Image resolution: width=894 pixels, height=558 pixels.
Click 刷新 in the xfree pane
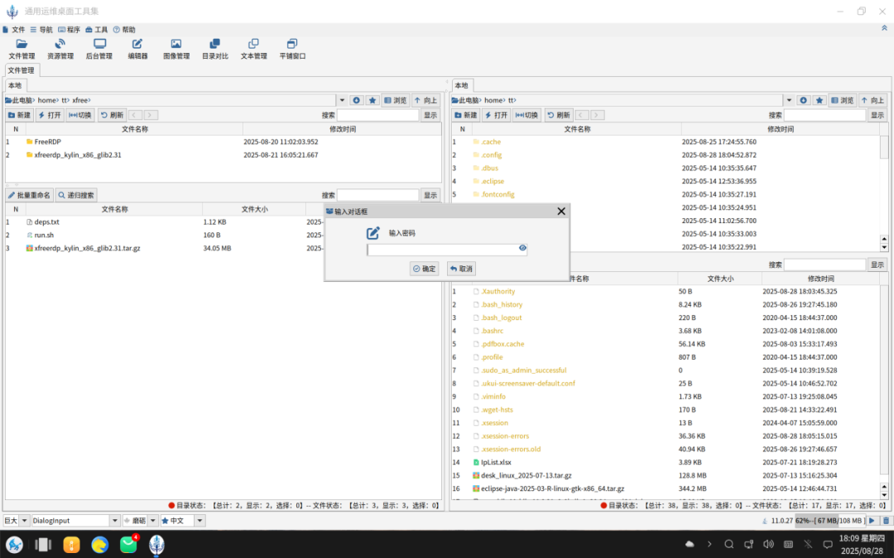point(112,115)
